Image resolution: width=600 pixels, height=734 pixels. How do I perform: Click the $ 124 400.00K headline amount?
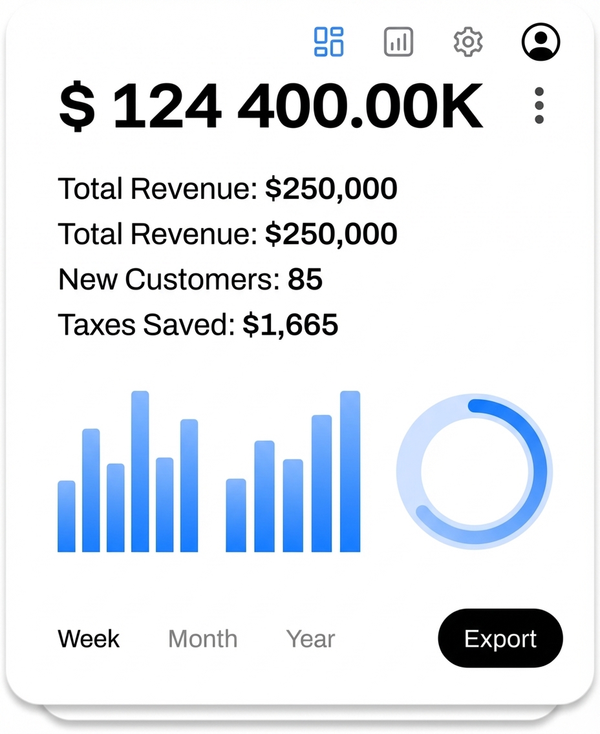tap(270, 105)
